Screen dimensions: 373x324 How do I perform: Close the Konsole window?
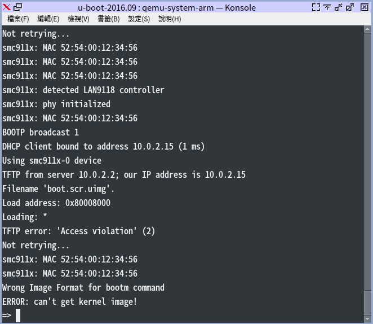pyautogui.click(x=364, y=7)
